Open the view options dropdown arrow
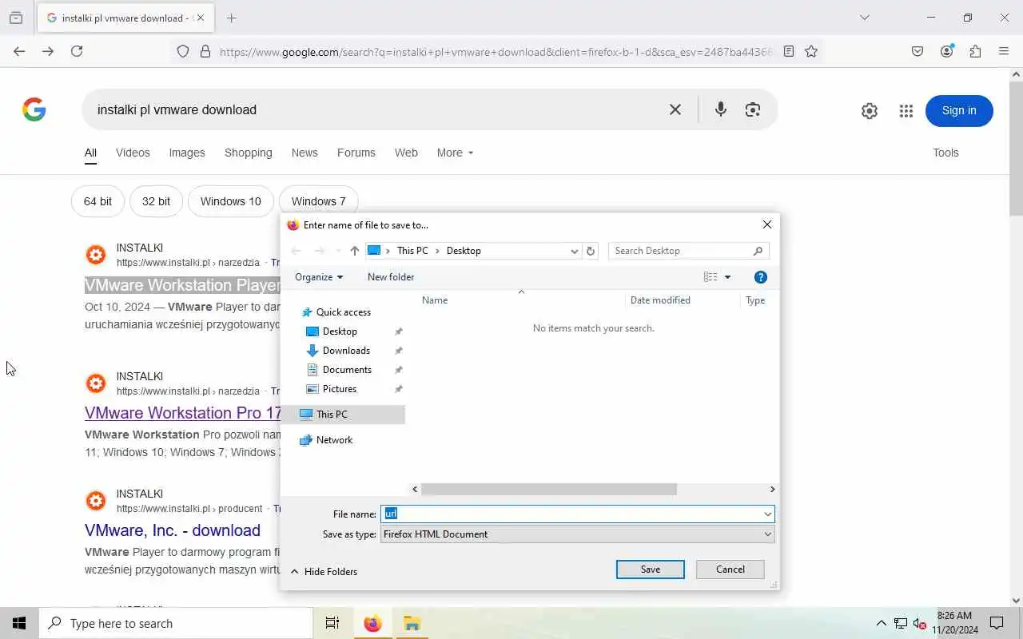The width and height of the screenshot is (1023, 639). coord(727,277)
